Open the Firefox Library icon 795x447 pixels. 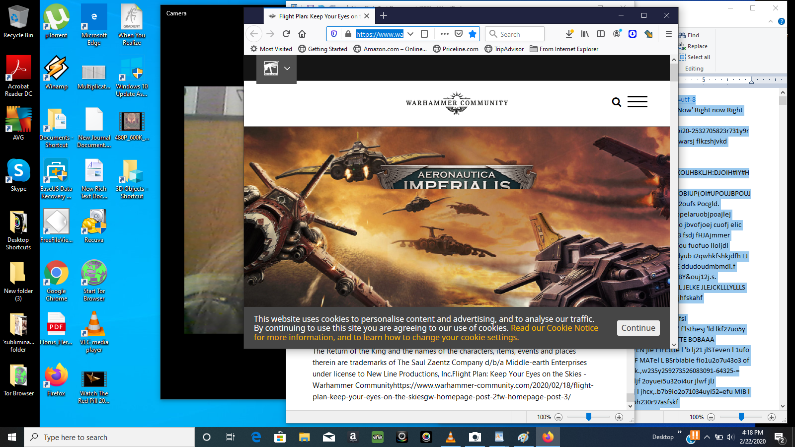pos(585,34)
